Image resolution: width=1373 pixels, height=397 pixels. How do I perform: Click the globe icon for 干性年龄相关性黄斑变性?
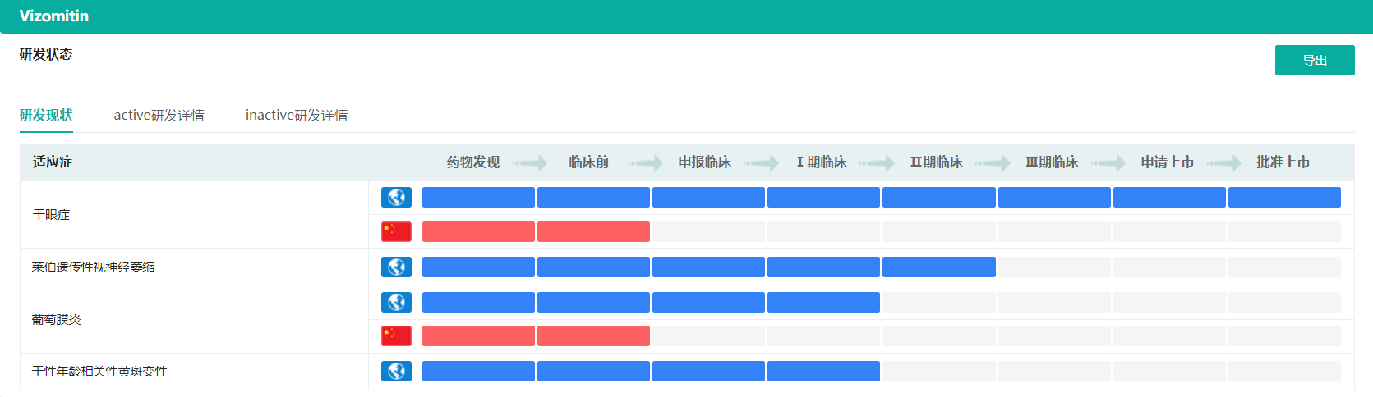click(396, 372)
